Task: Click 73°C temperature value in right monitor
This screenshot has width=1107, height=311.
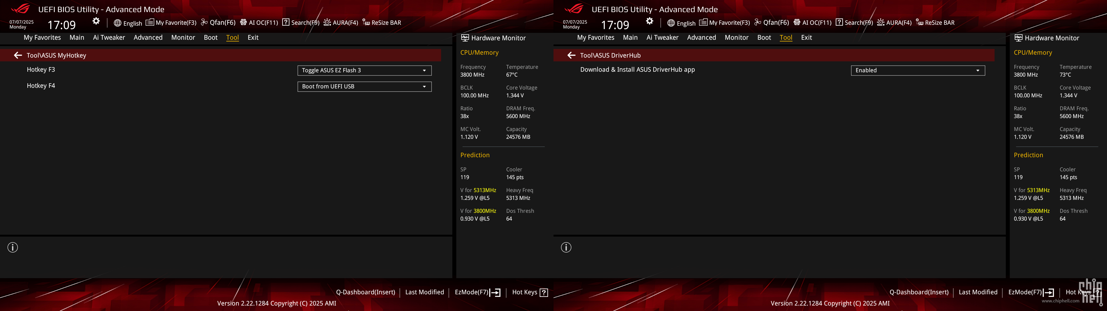Action: (1065, 75)
